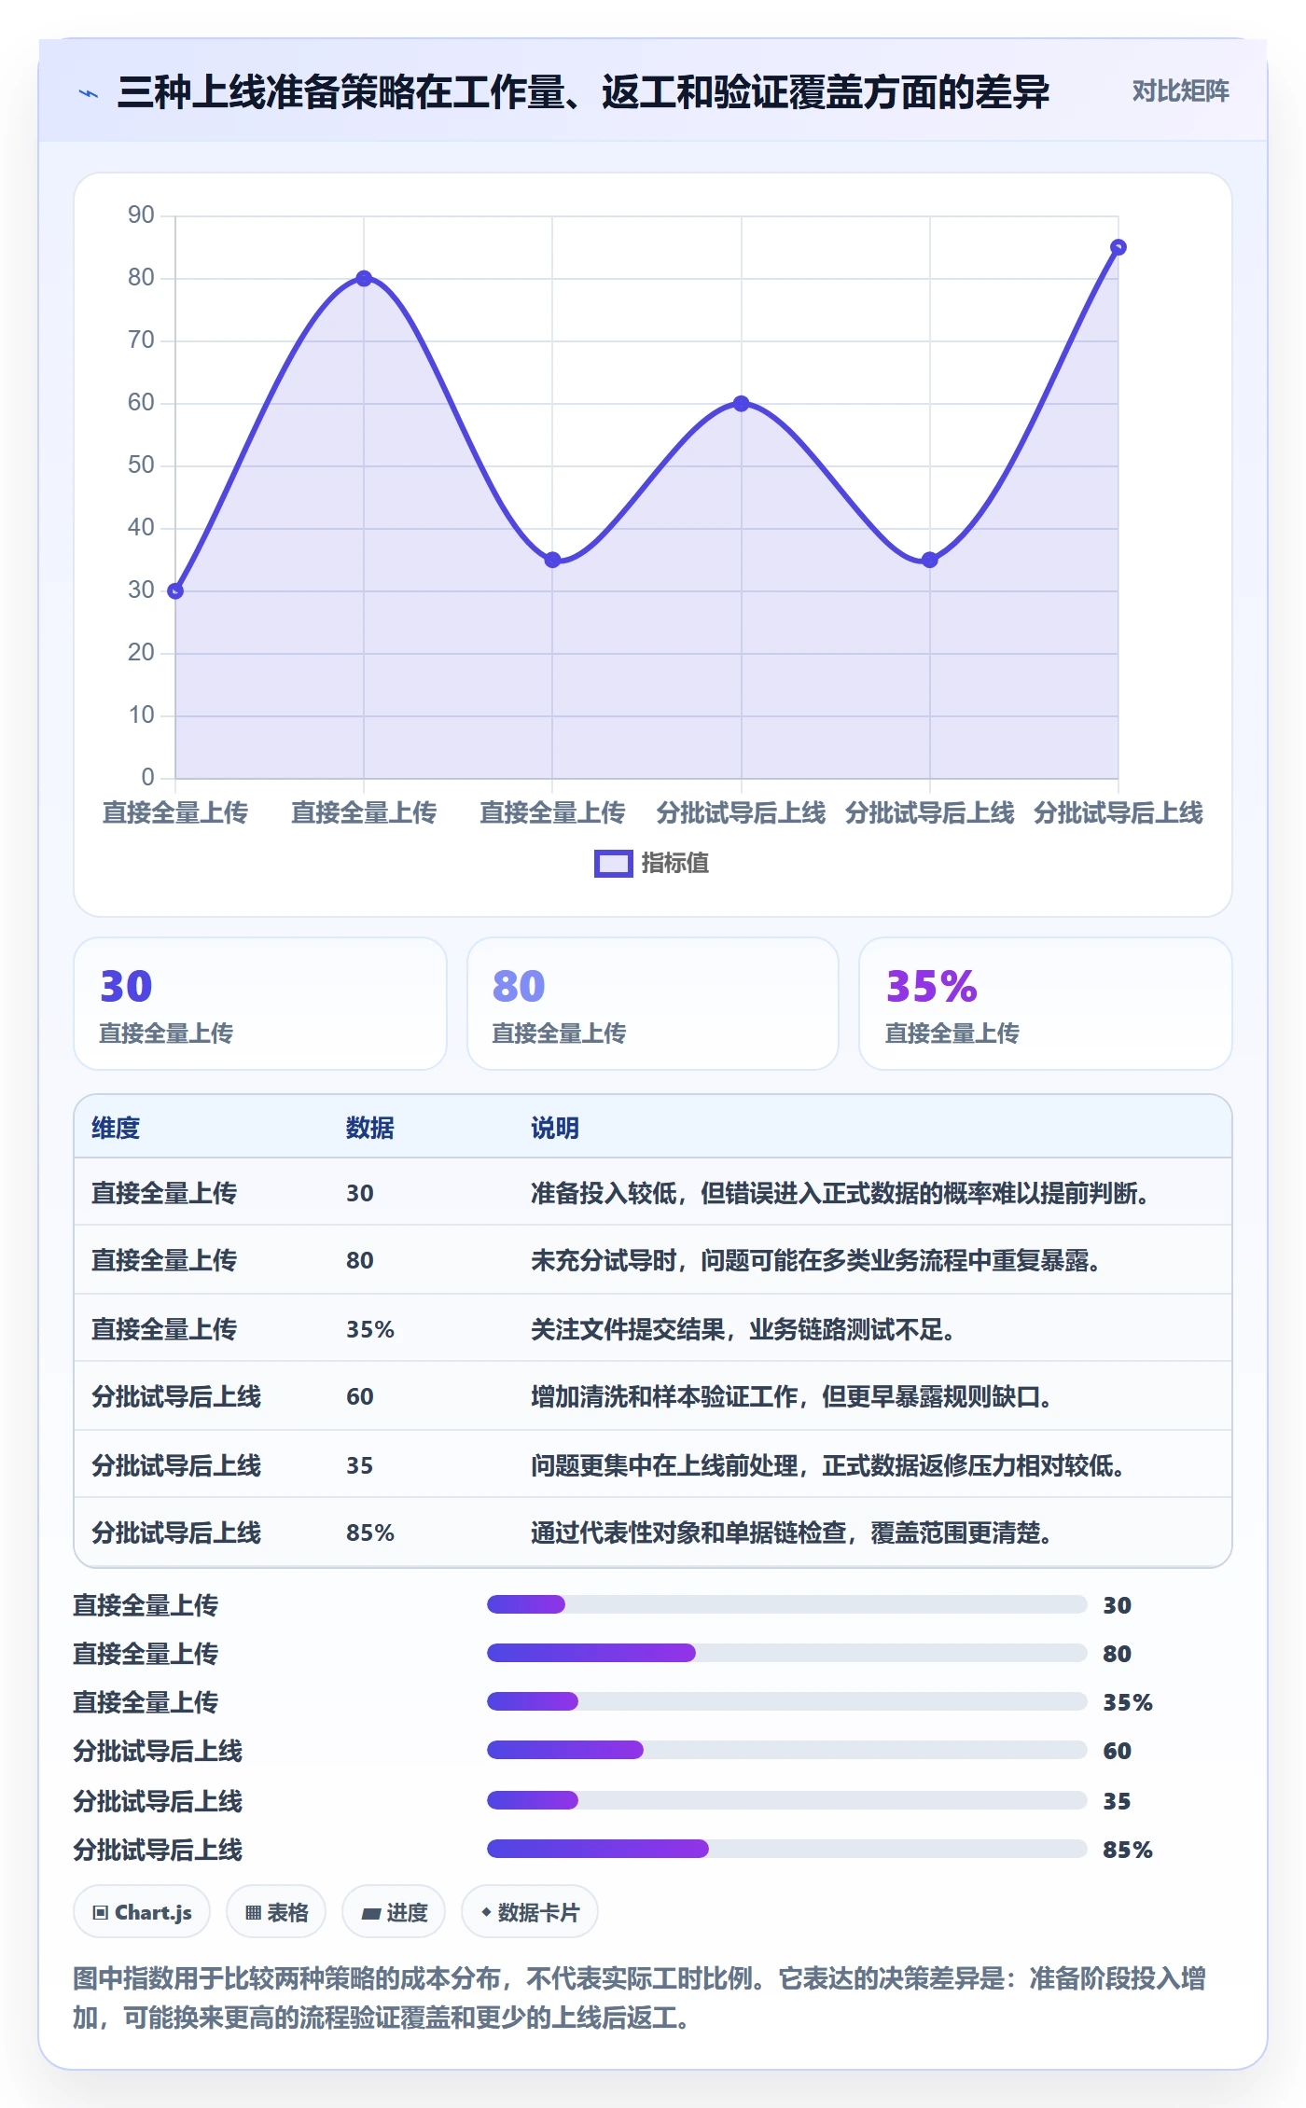Click the table cell value 85%
1306x2108 pixels.
[370, 1533]
